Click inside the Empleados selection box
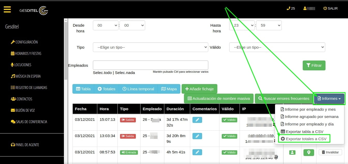This screenshot has height=164, width=348. [x=150, y=65]
